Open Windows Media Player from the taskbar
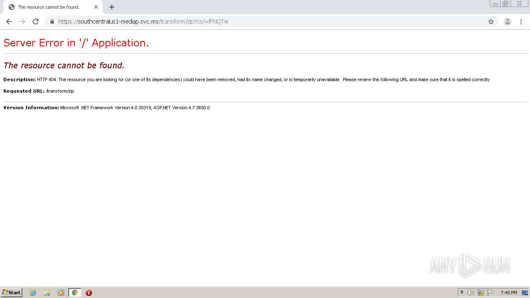Viewport: 530px width, 298px height. pyautogui.click(x=61, y=293)
